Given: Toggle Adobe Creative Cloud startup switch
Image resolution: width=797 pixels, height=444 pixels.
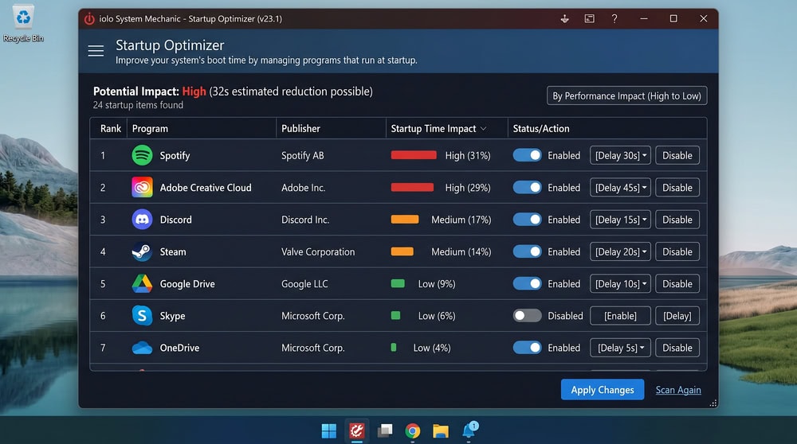Looking at the screenshot, I should [x=527, y=187].
